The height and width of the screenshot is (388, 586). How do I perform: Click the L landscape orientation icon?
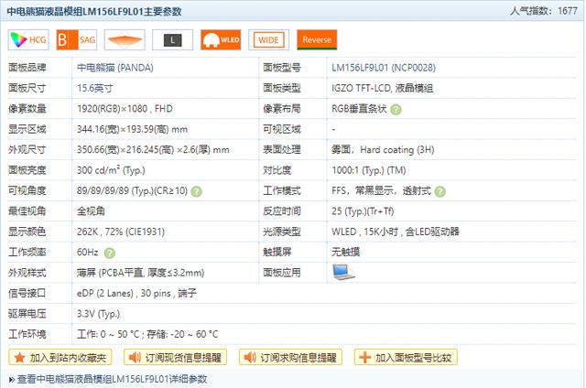173,39
